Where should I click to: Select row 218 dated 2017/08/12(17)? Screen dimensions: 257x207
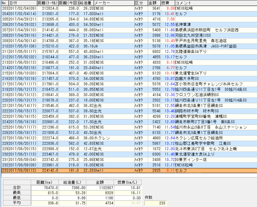coord(129,89)
